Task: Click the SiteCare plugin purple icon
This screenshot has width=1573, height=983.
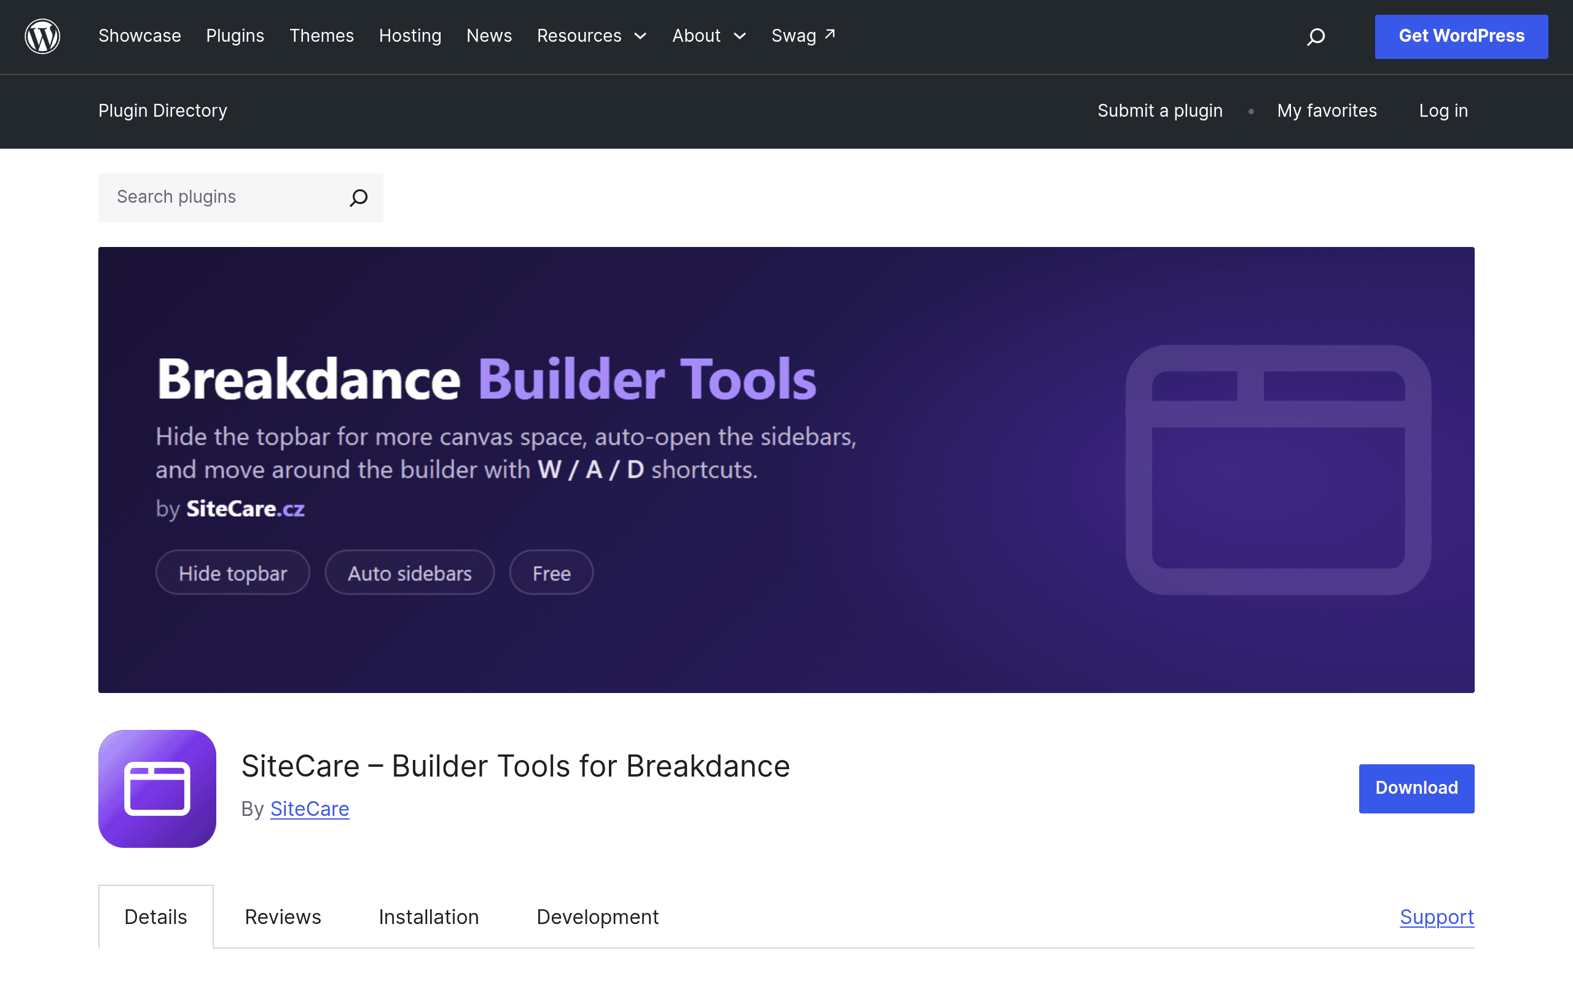Action: pyautogui.click(x=157, y=789)
